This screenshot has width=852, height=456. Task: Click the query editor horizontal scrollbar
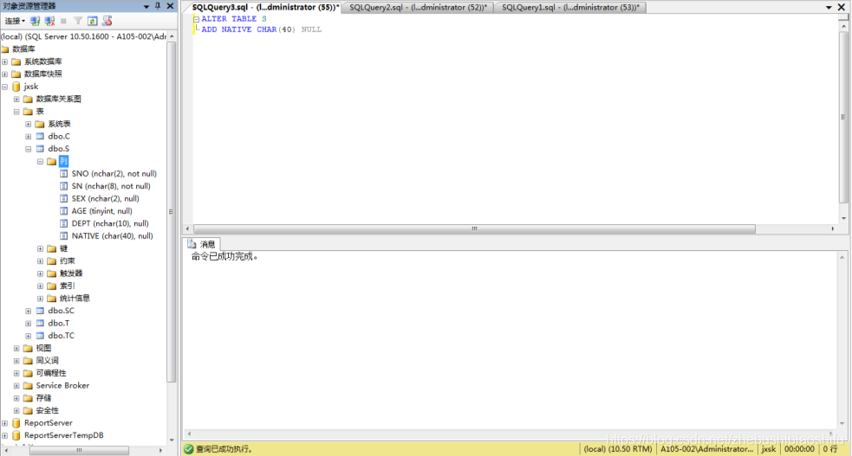point(474,229)
